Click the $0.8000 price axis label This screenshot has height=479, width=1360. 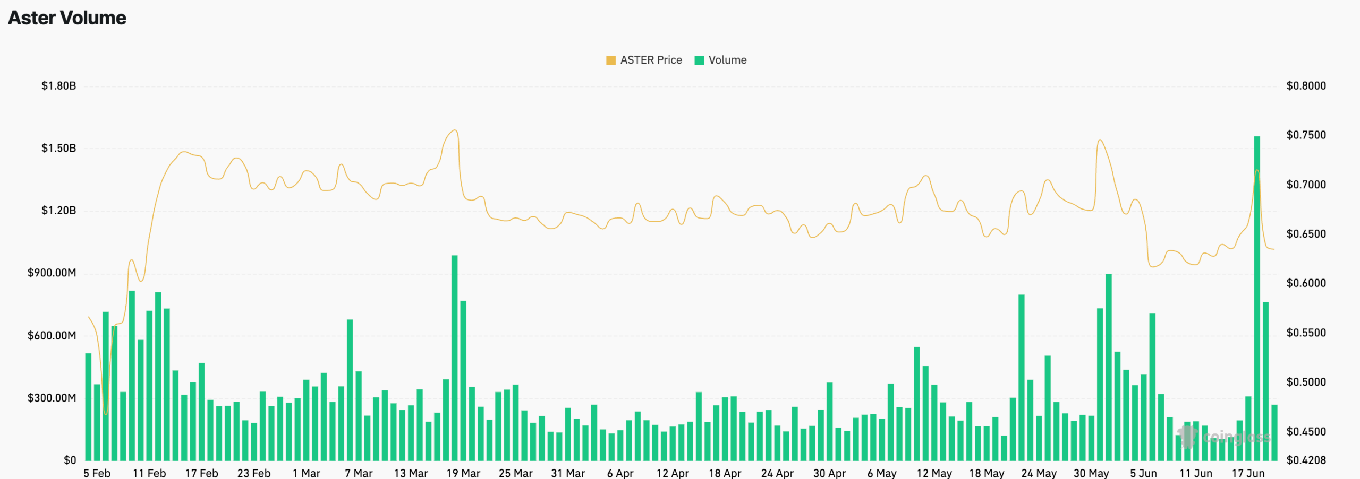pos(1306,86)
